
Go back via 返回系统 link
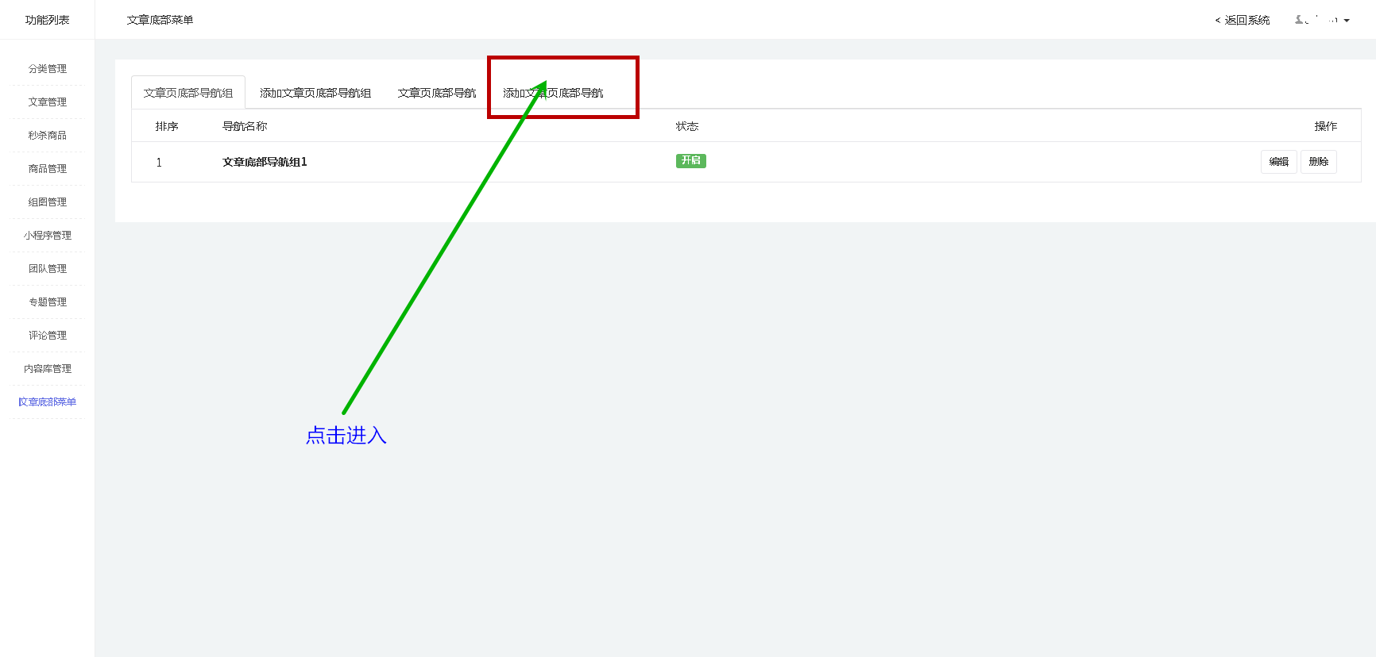(x=1243, y=20)
